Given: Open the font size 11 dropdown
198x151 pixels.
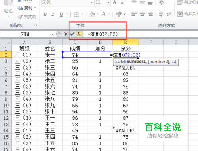Looking at the screenshot, I should pyautogui.click(x=108, y=2).
